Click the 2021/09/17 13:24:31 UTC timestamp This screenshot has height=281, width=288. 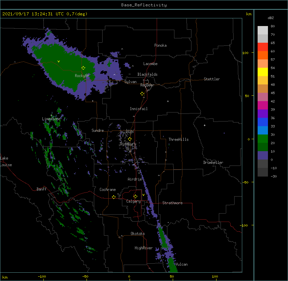click(x=33, y=14)
